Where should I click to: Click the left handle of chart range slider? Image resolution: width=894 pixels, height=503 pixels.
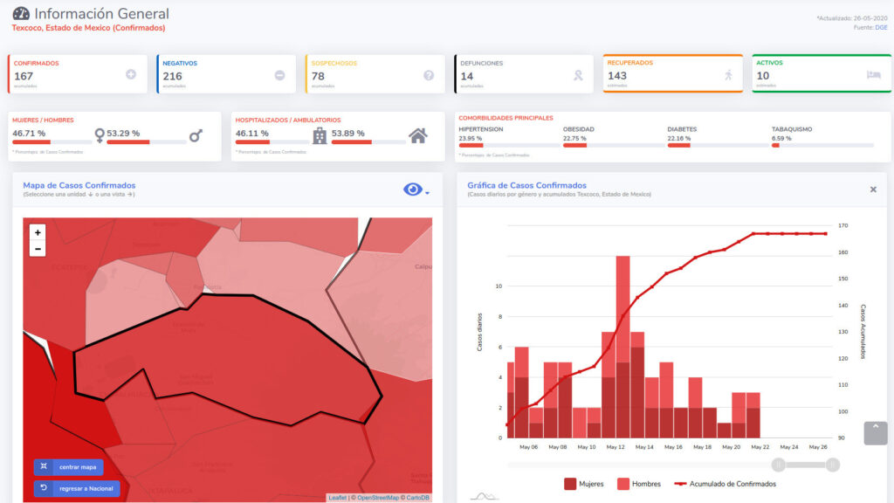pos(779,465)
